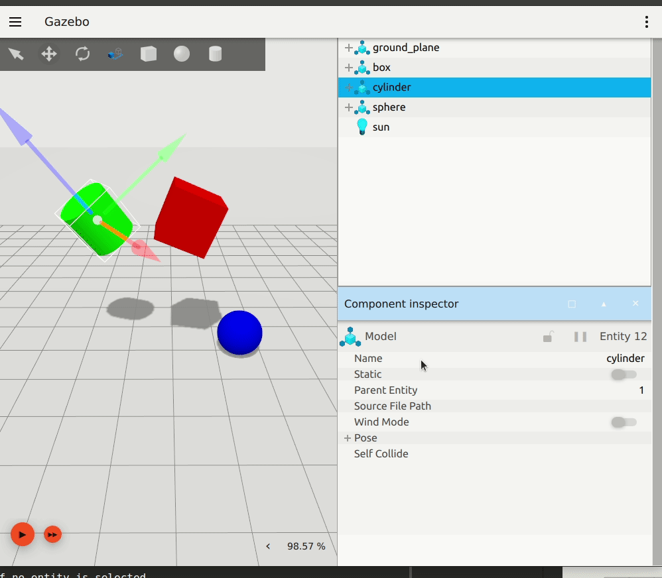This screenshot has width=662, height=578.
Task: Activate the translate mode tool
Action: 49,54
